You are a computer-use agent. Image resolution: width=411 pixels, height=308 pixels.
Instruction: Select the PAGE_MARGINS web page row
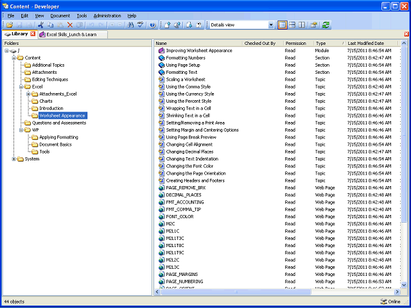(x=277, y=275)
